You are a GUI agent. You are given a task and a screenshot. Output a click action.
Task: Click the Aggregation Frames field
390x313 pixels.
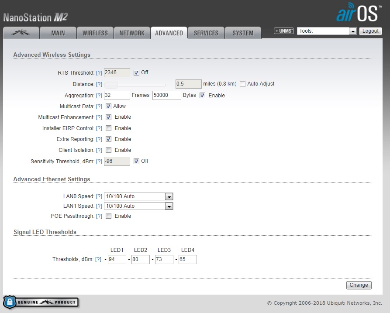(x=117, y=95)
